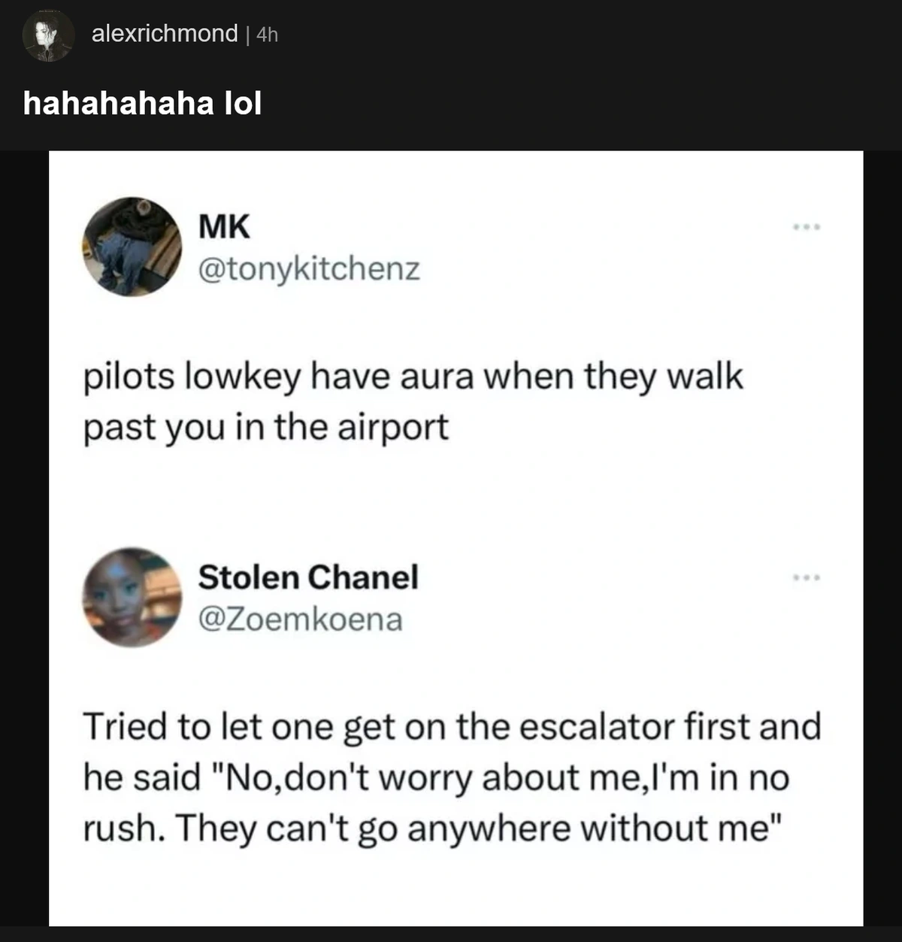The width and height of the screenshot is (902, 942).
Task: Open more options on Stolen Chanel's tweet
Action: point(807,577)
